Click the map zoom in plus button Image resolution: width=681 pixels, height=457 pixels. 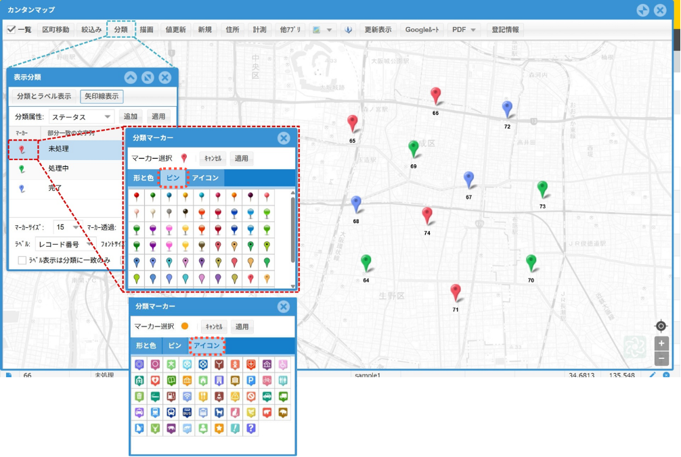661,343
